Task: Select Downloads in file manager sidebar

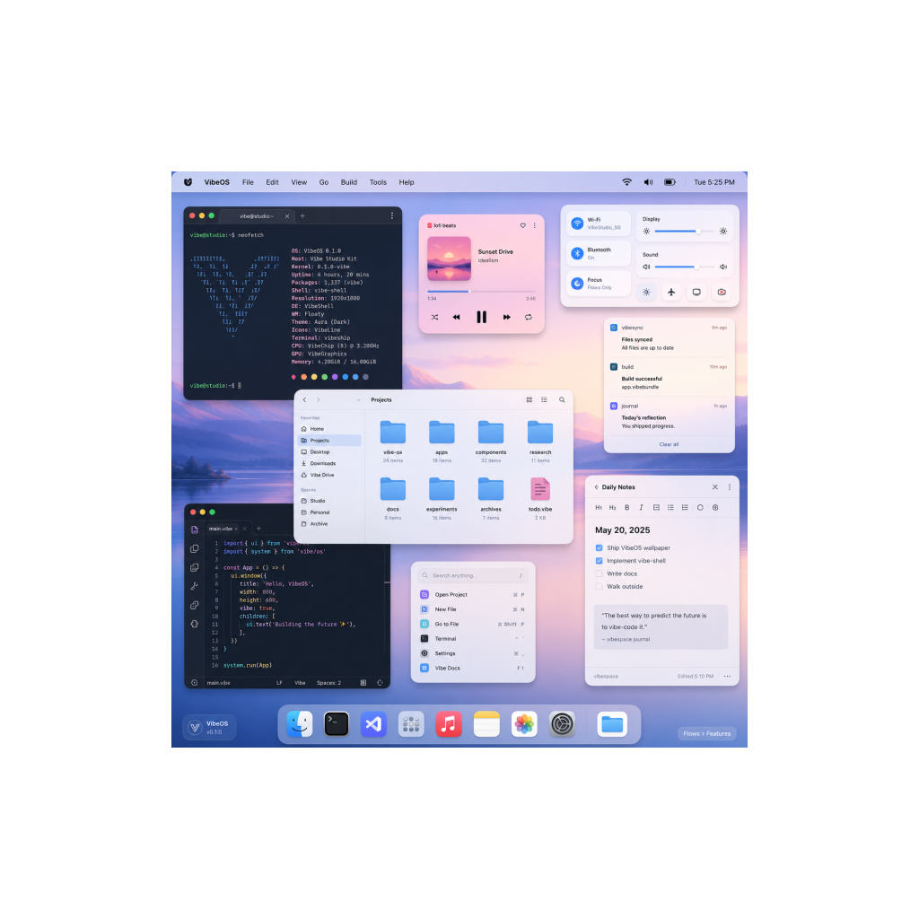Action: coord(330,464)
